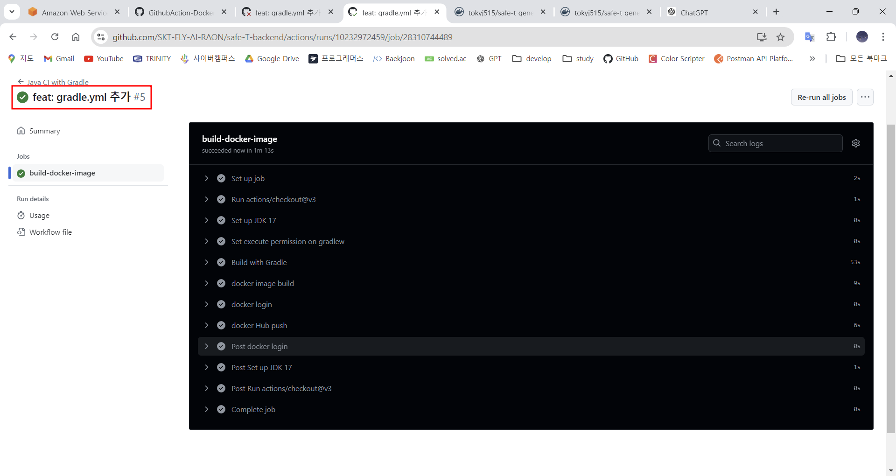Open the log settings gear
This screenshot has width=896, height=476.
point(856,143)
